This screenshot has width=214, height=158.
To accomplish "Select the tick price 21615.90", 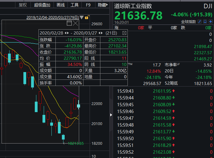I will pyautogui.click(x=162, y=139).
